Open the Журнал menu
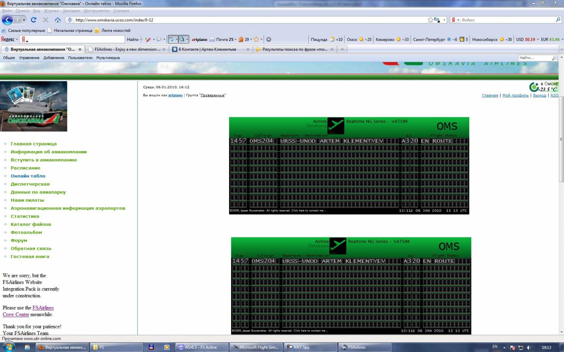The image size is (564, 352). (51, 11)
